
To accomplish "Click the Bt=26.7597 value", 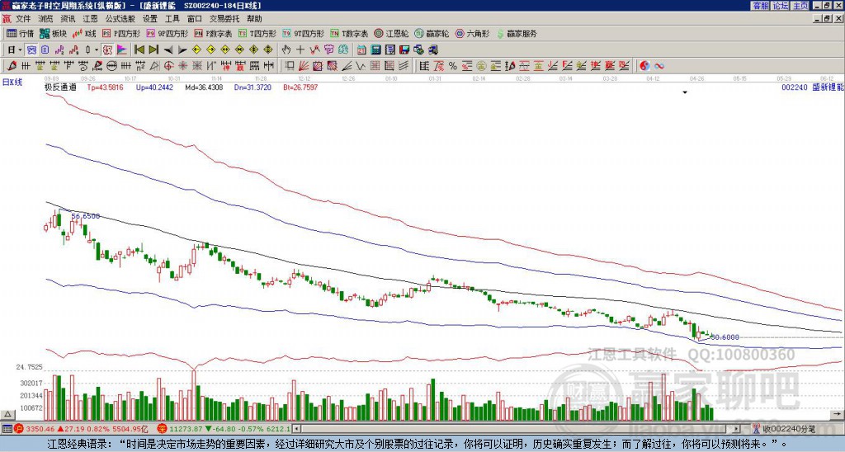I will coord(300,87).
